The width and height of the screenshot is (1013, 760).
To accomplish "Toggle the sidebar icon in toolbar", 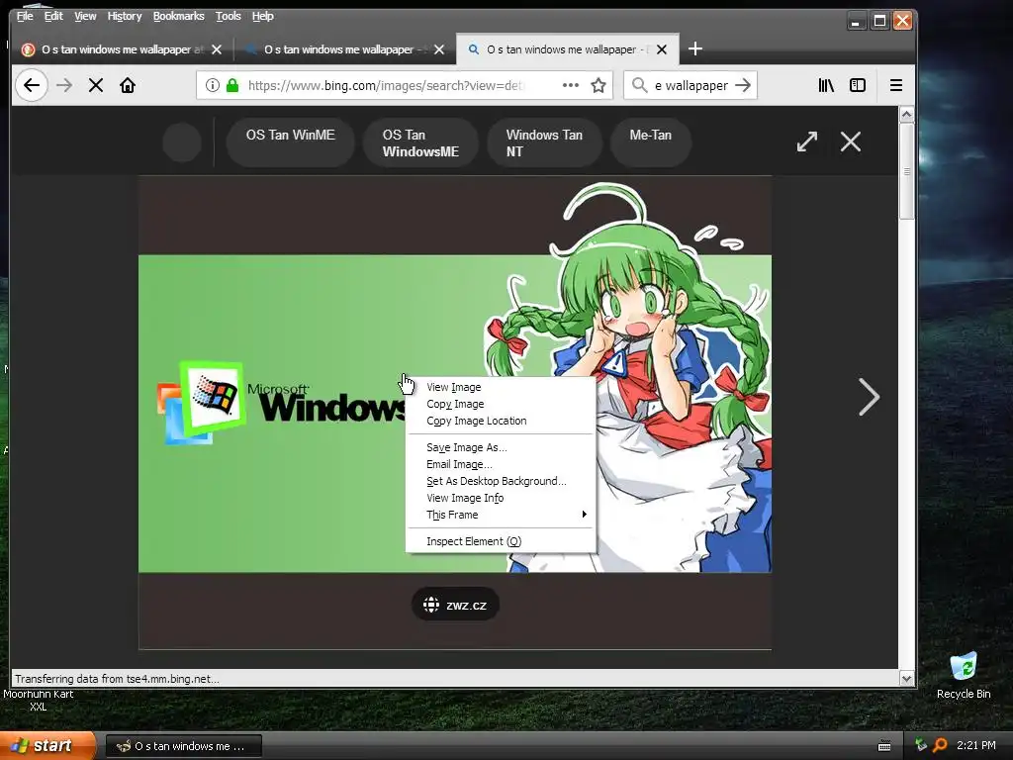I will (x=858, y=85).
